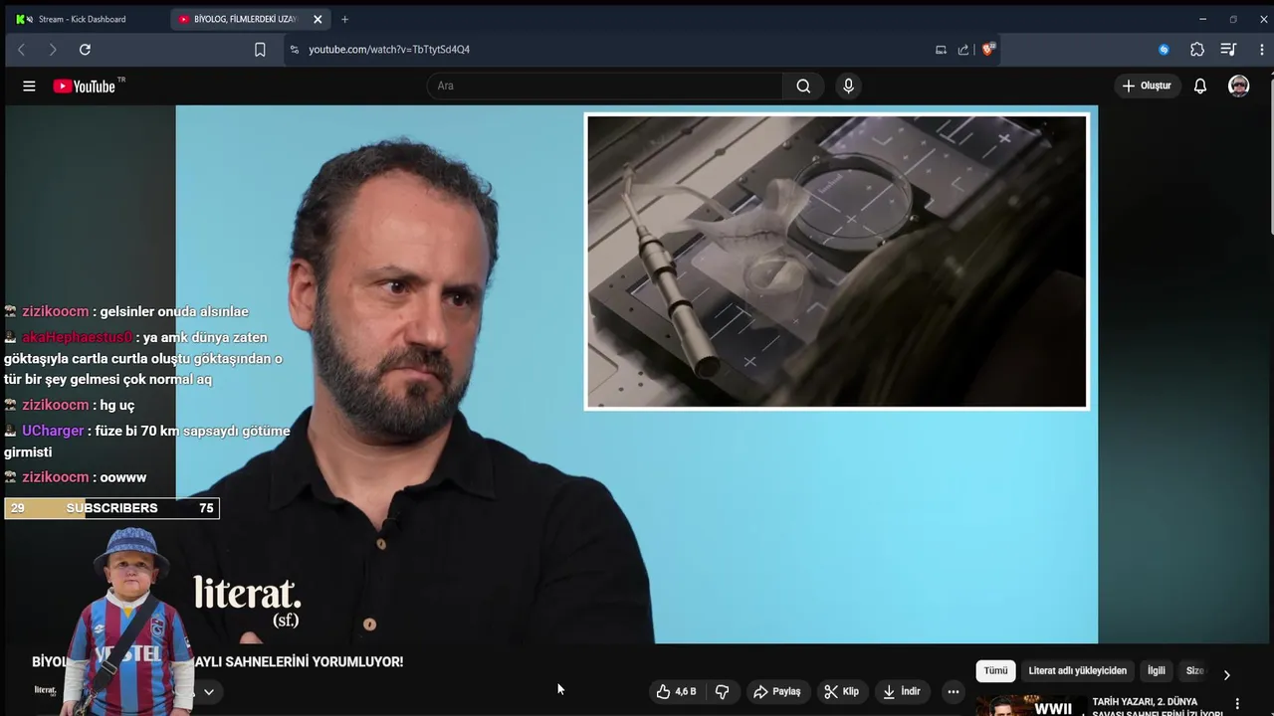Viewport: 1274px width, 716px height.
Task: Open the extensions puzzle menu
Action: click(x=1197, y=50)
